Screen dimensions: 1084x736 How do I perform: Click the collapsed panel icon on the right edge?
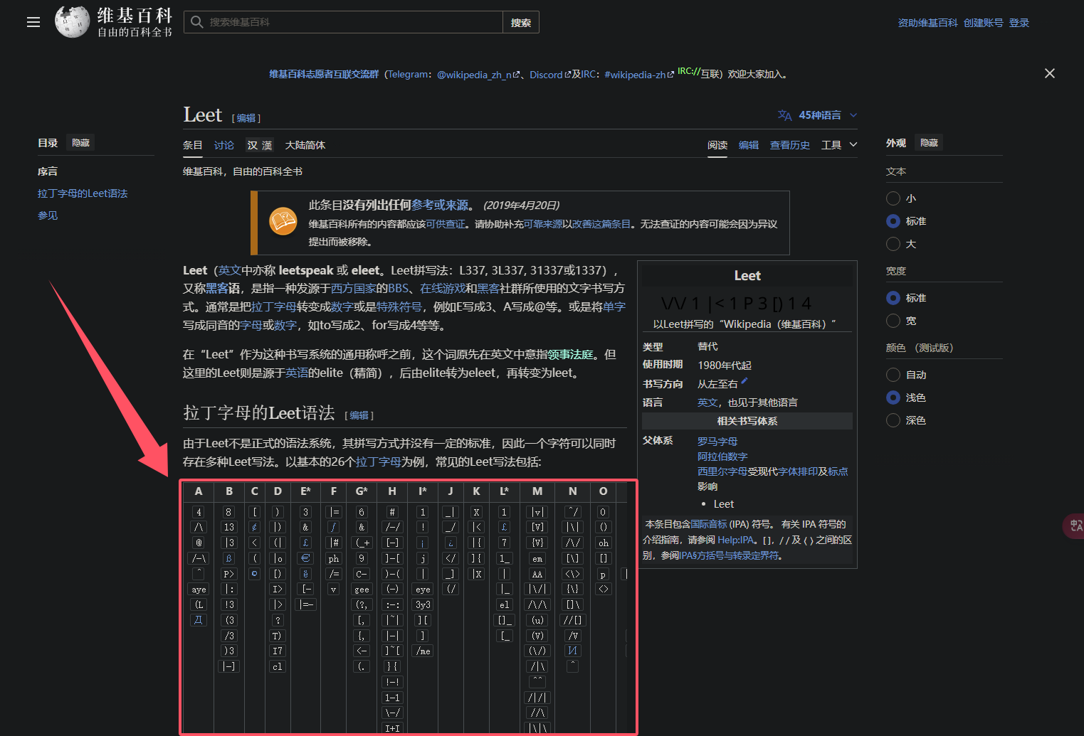pos(1075,526)
